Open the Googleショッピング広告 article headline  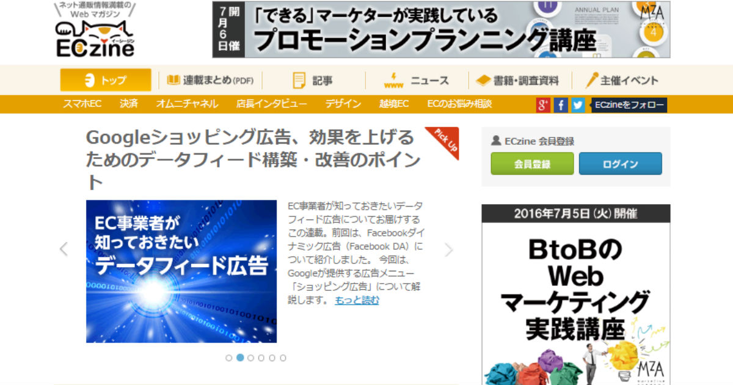pyautogui.click(x=254, y=159)
